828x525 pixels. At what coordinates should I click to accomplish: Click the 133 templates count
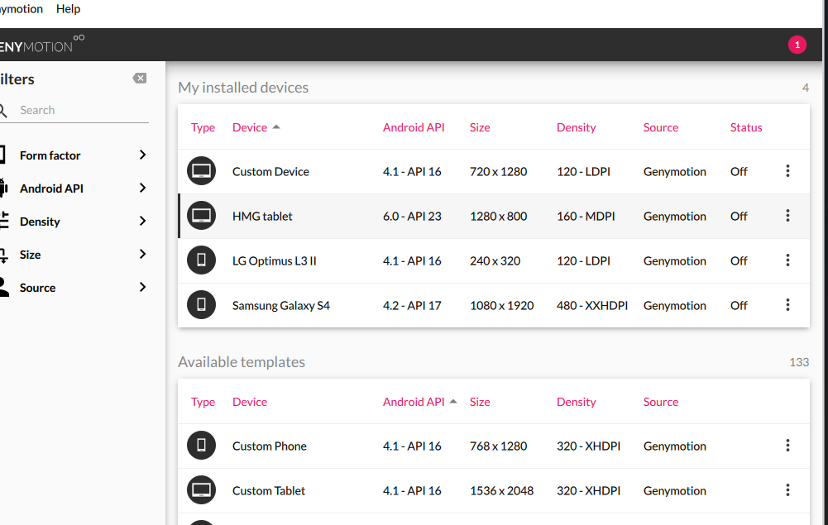[x=799, y=362]
